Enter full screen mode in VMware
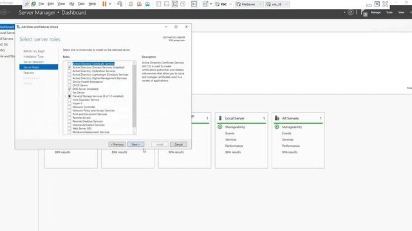Image resolution: width=412 pixels, height=231 pixels. point(174,4)
